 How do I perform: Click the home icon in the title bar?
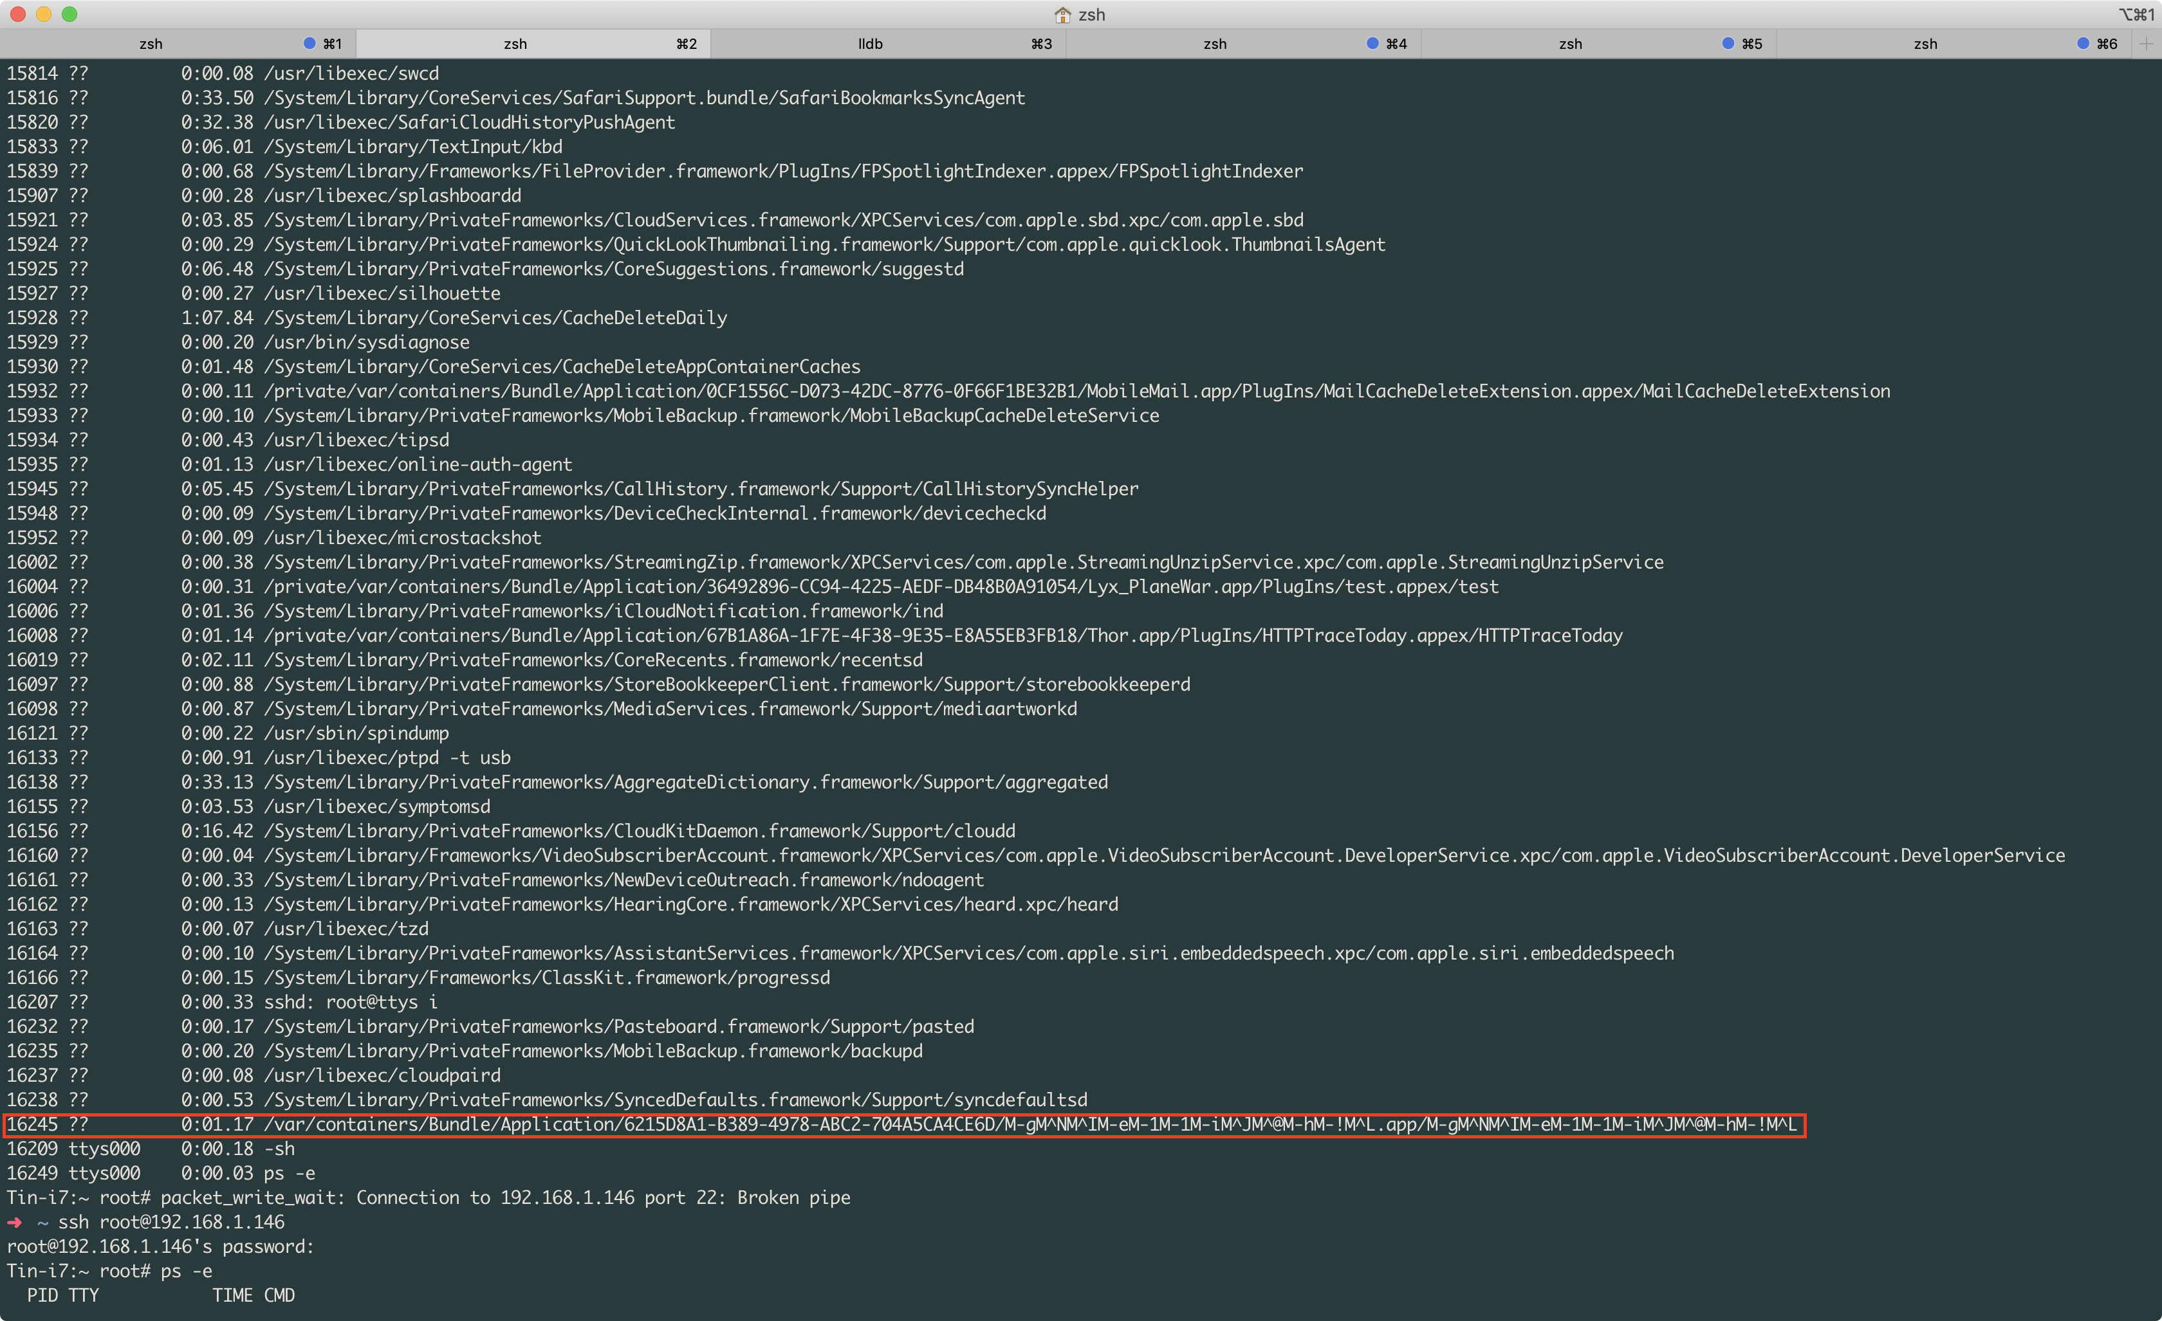(1061, 14)
